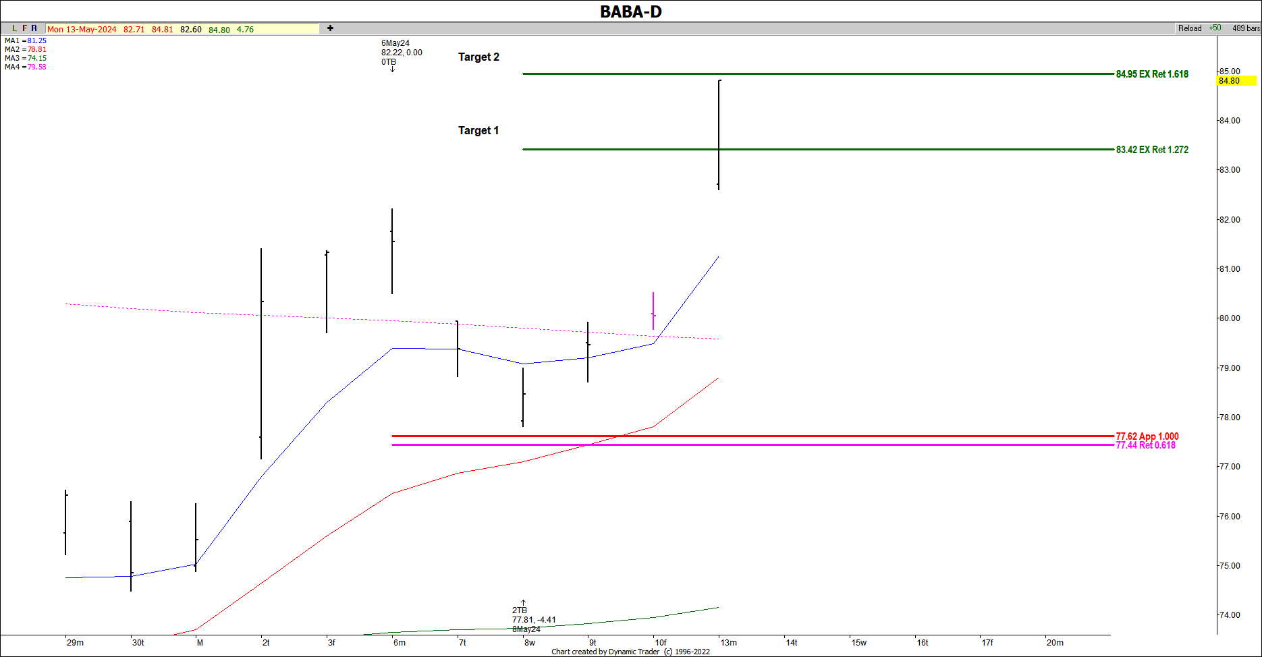Click the MA2 = 78.81 legend entry
Screen dimensions: 1262x657
point(26,49)
